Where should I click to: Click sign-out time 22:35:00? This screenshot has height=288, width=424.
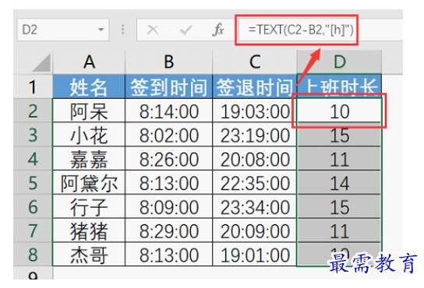click(255, 183)
